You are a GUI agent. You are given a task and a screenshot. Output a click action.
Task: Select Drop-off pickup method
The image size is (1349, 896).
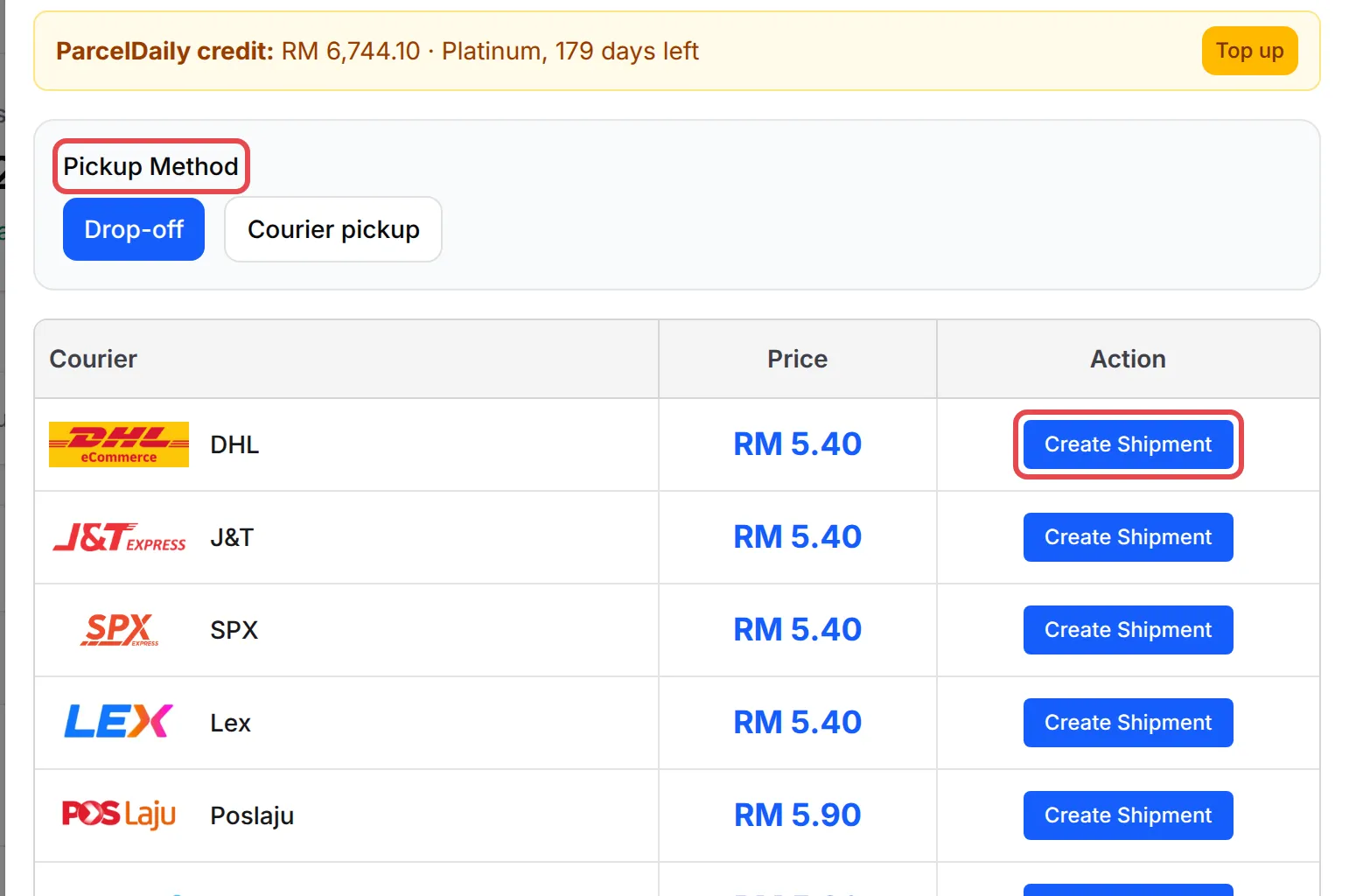point(134,229)
